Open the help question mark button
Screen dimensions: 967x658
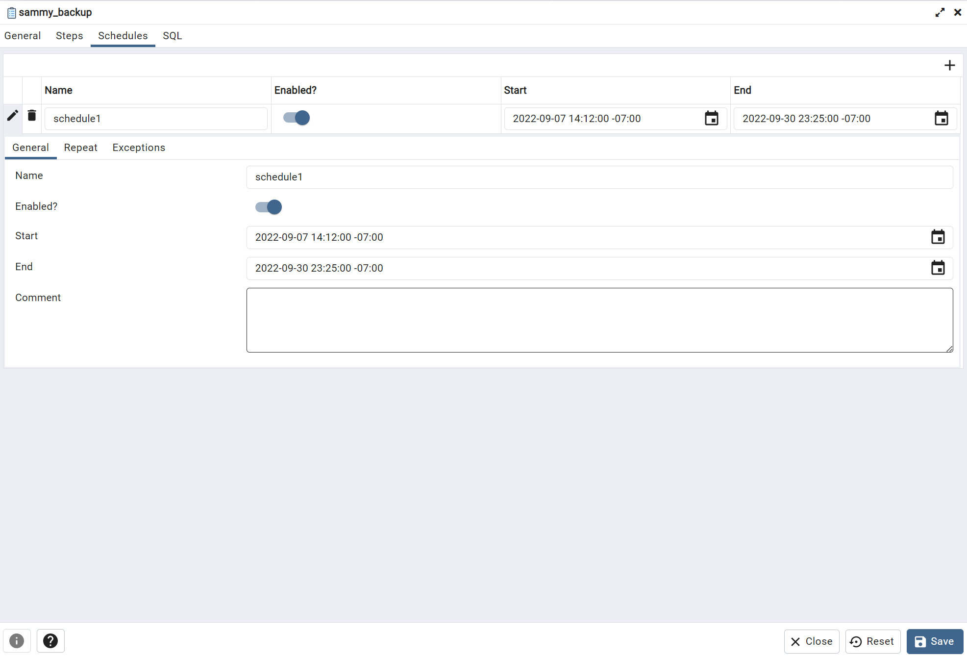coord(50,641)
